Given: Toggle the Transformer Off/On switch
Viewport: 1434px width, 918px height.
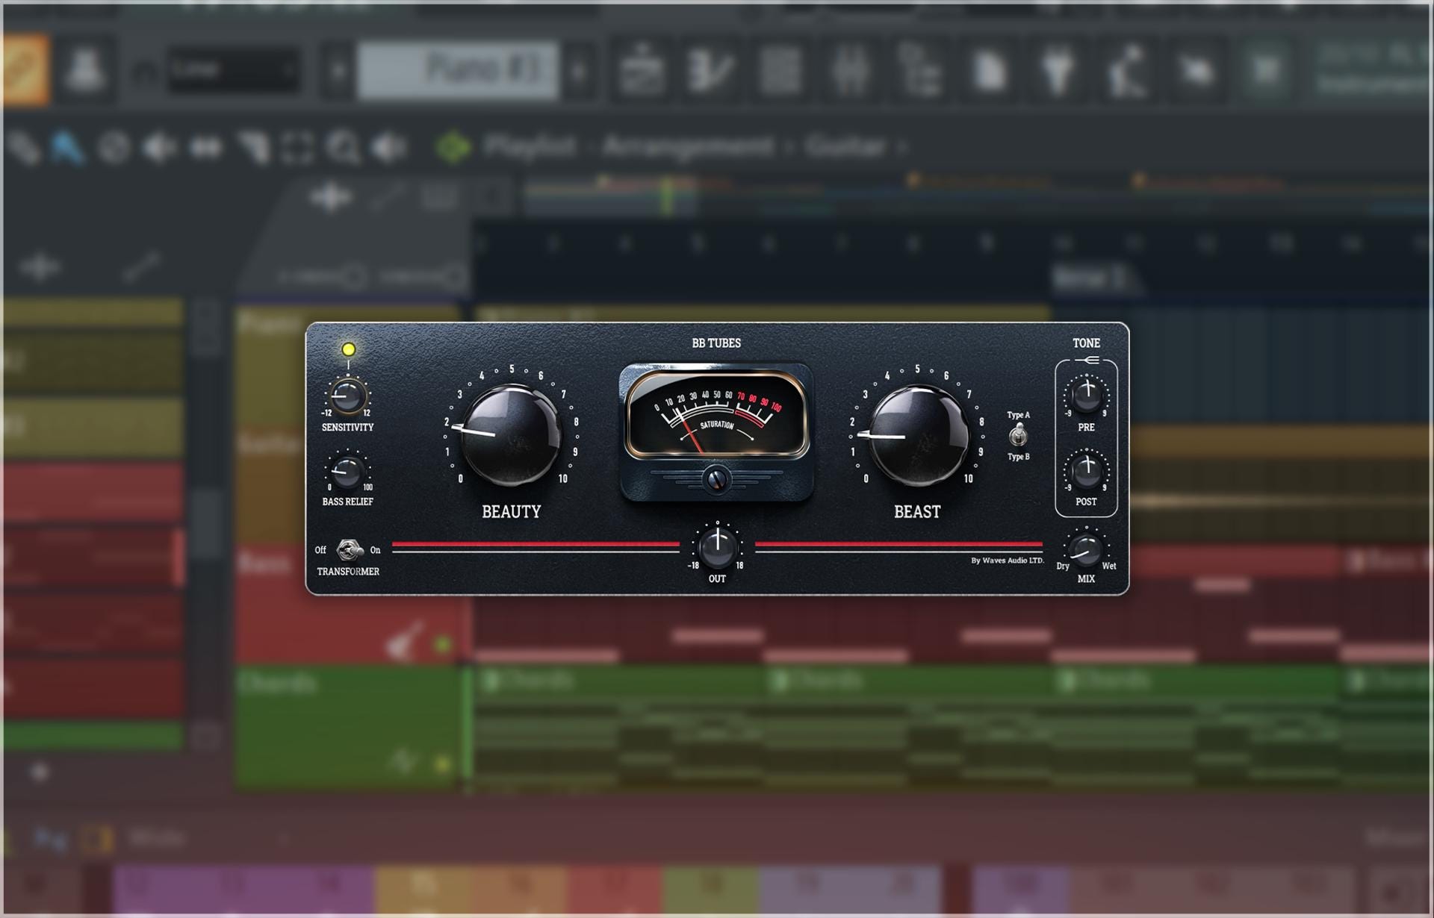Looking at the screenshot, I should click(x=348, y=550).
